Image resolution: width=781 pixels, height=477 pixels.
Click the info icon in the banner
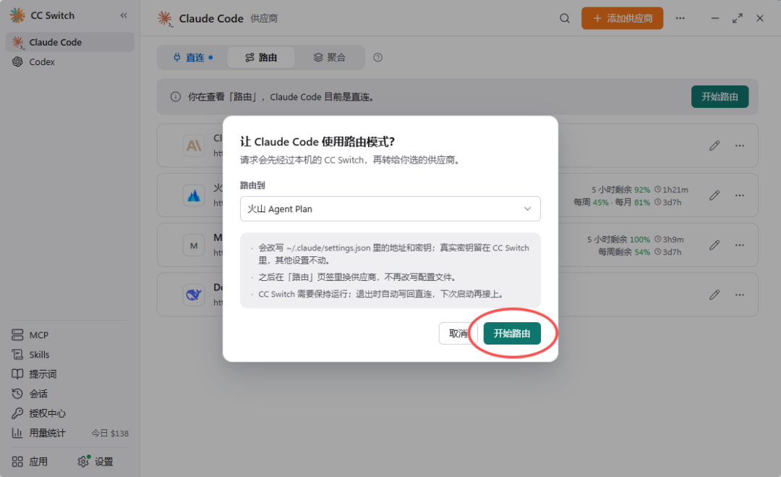[175, 97]
